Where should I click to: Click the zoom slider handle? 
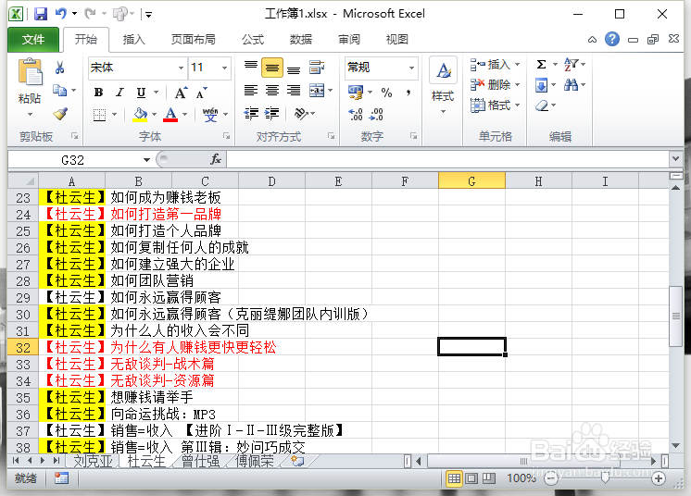pos(605,478)
